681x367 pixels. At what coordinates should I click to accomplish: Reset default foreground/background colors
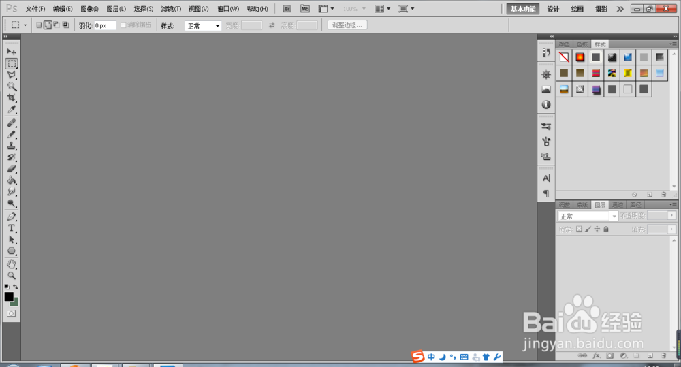7,287
